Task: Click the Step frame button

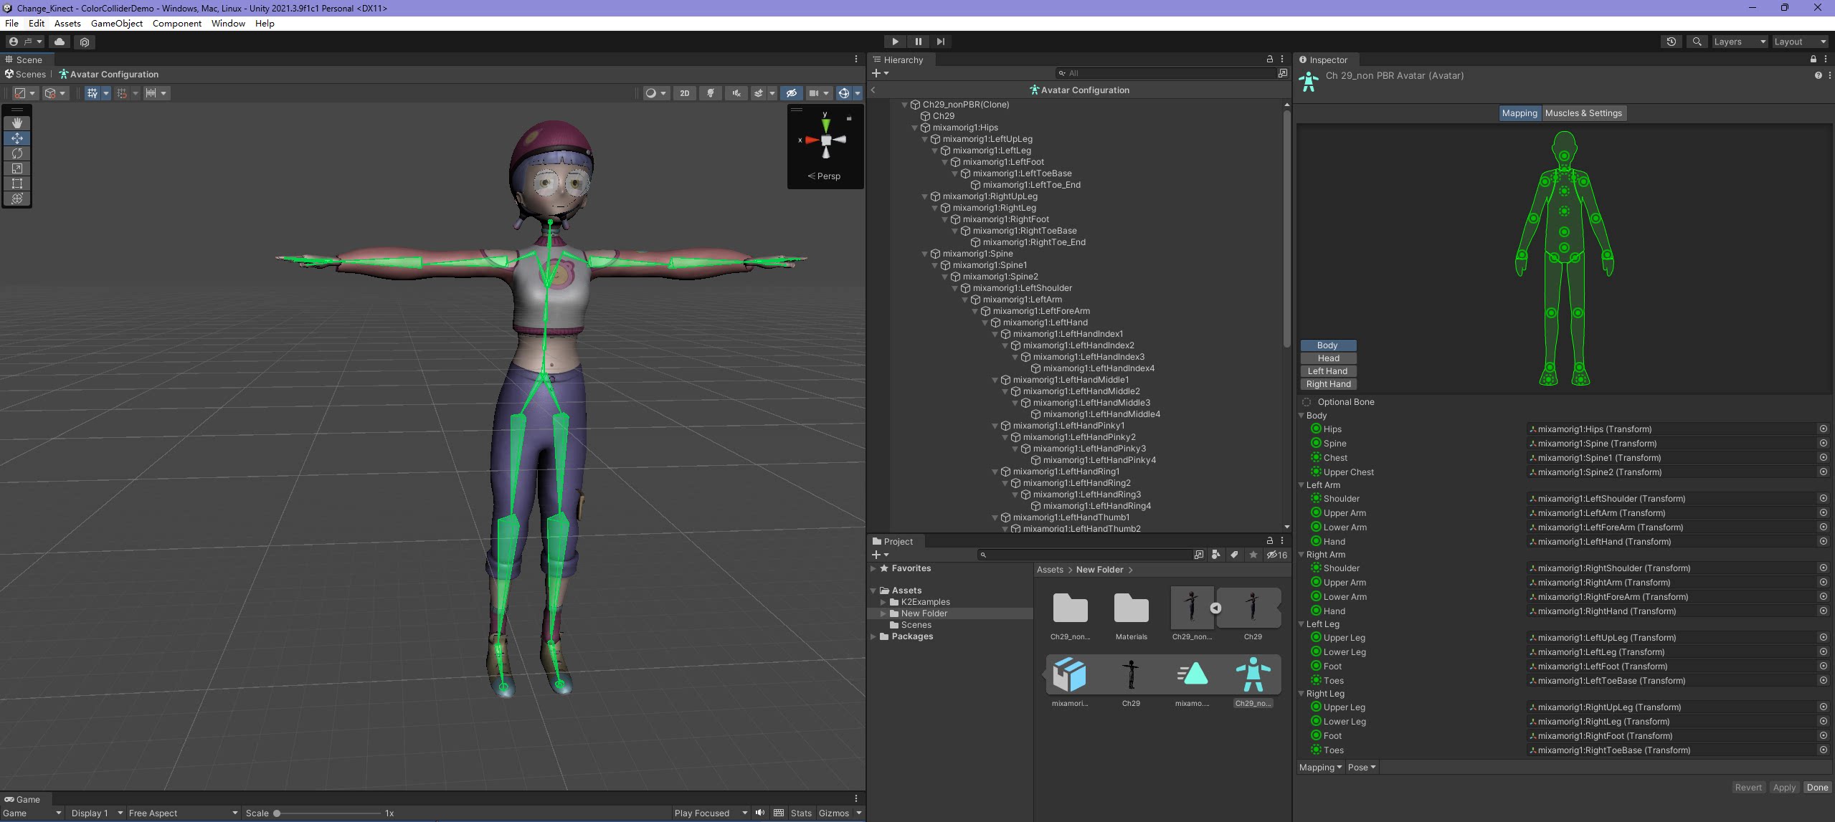Action: point(941,42)
